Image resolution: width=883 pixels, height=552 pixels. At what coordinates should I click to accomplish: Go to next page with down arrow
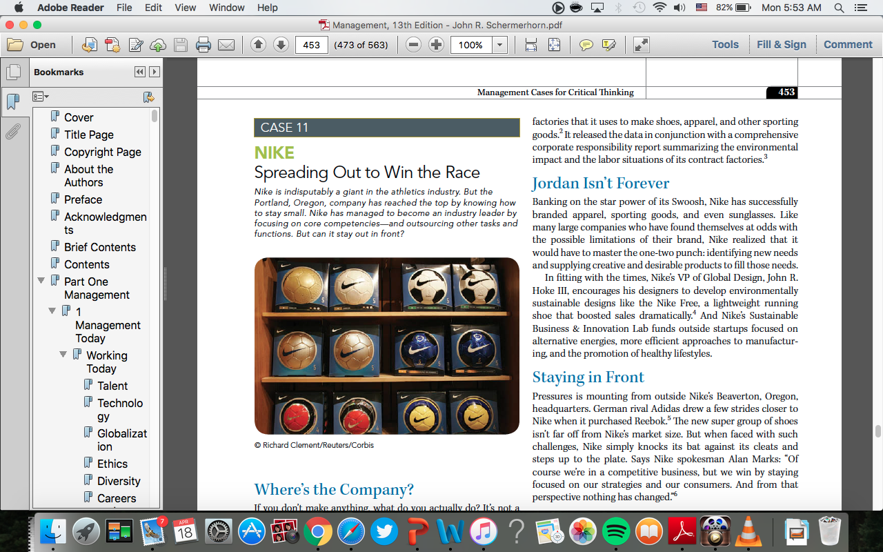pyautogui.click(x=281, y=45)
